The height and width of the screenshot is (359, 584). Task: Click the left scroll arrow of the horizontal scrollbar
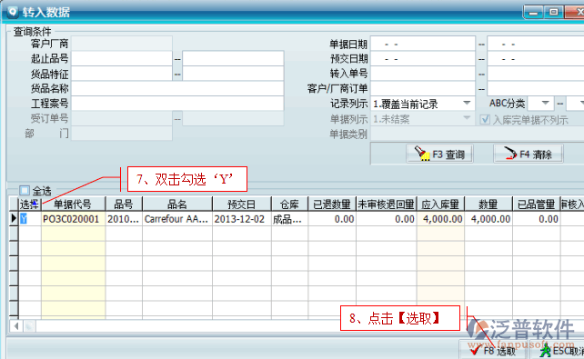tap(16, 326)
